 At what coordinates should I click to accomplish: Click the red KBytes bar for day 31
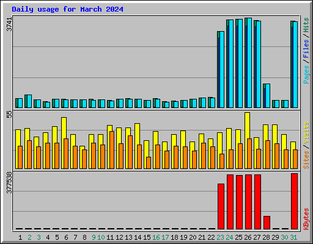294,201
